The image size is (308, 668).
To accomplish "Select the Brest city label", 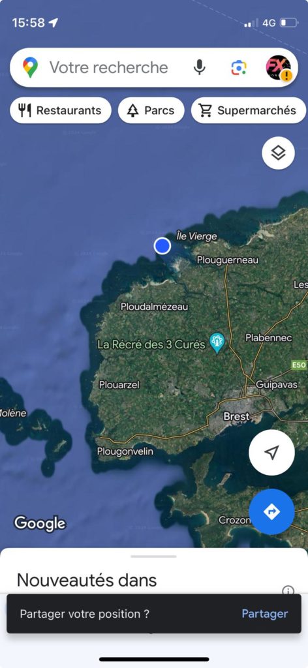I will pos(236,416).
